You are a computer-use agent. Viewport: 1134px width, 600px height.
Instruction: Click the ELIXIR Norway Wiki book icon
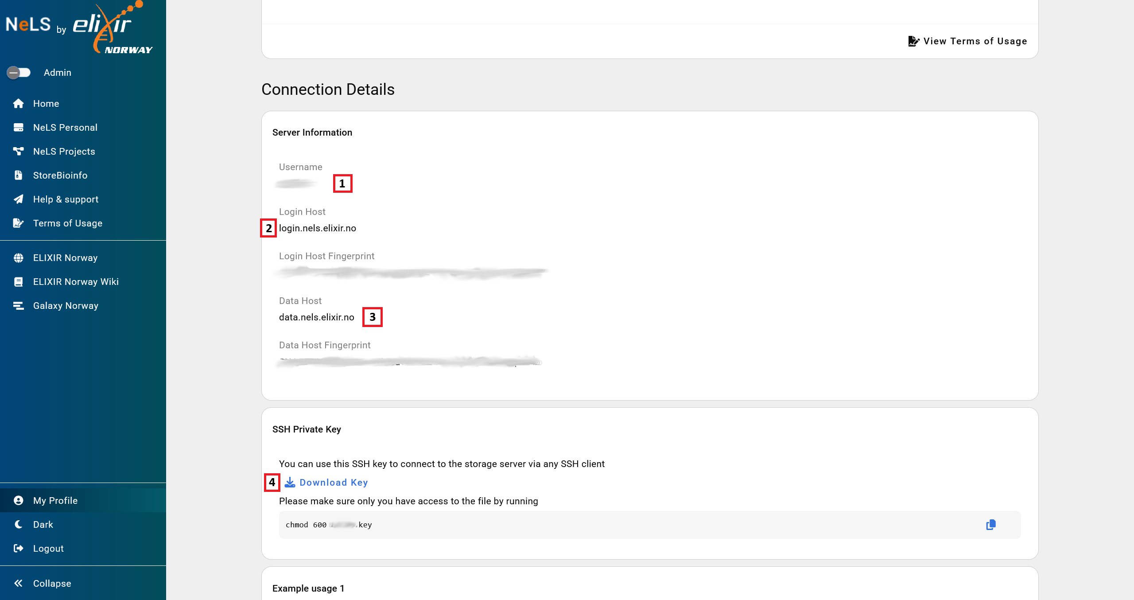(x=18, y=282)
